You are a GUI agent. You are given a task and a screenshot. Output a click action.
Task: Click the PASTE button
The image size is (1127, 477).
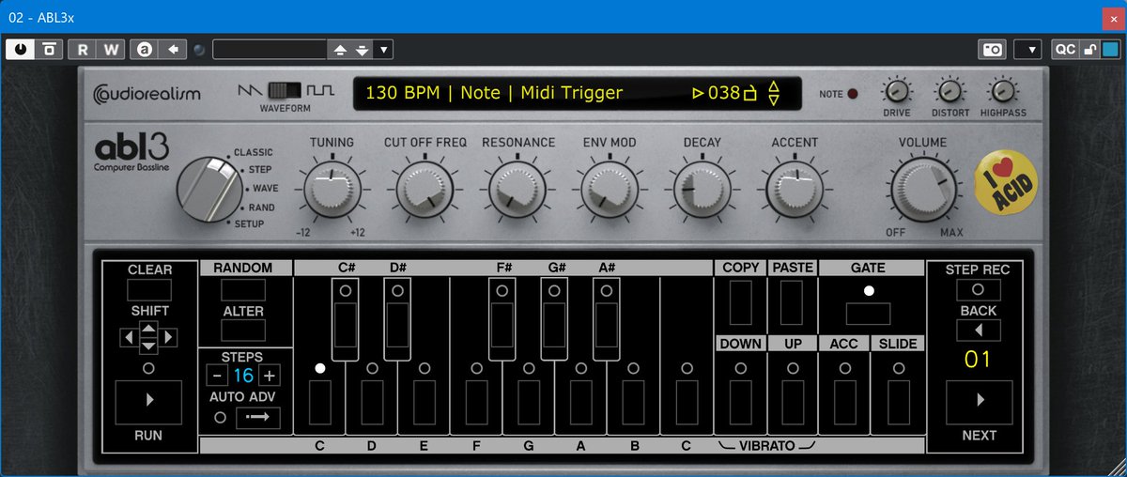pyautogui.click(x=793, y=302)
